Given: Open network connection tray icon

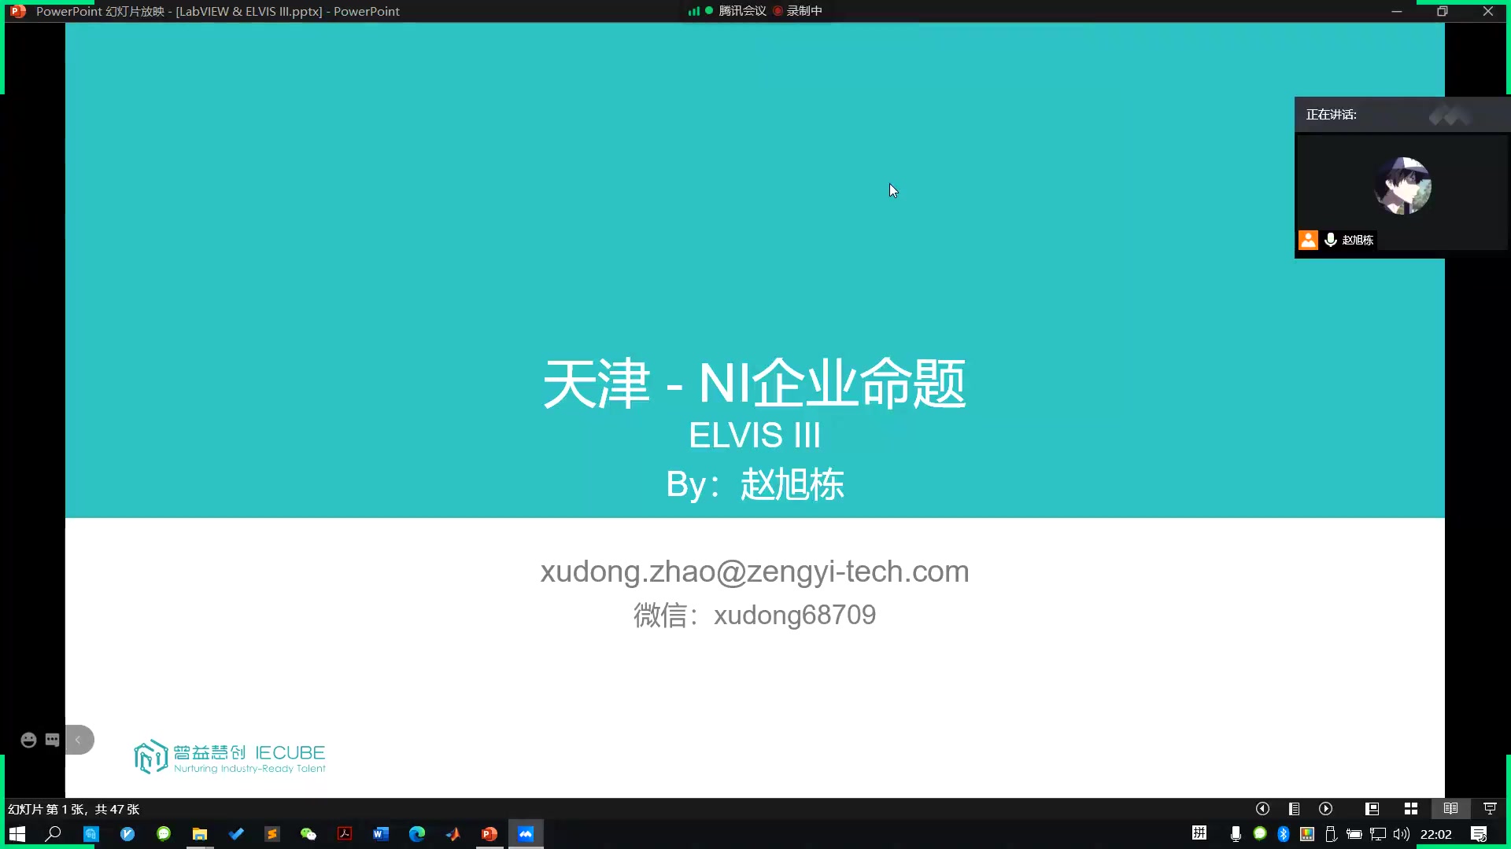Looking at the screenshot, I should (1378, 834).
